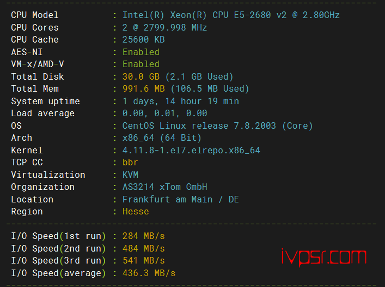Click the AS3214 xTom GmbH organization

point(165,187)
